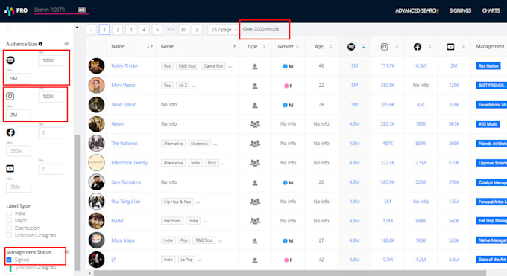Sort by the YouTube column header icon
The image size is (507, 276).
pyautogui.click(x=451, y=47)
